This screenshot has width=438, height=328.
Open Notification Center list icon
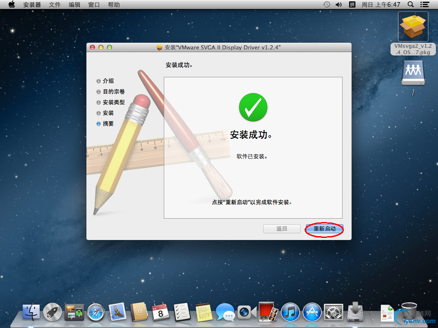point(425,4)
